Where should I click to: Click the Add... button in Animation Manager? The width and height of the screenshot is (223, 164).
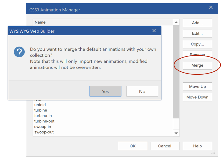(x=197, y=23)
